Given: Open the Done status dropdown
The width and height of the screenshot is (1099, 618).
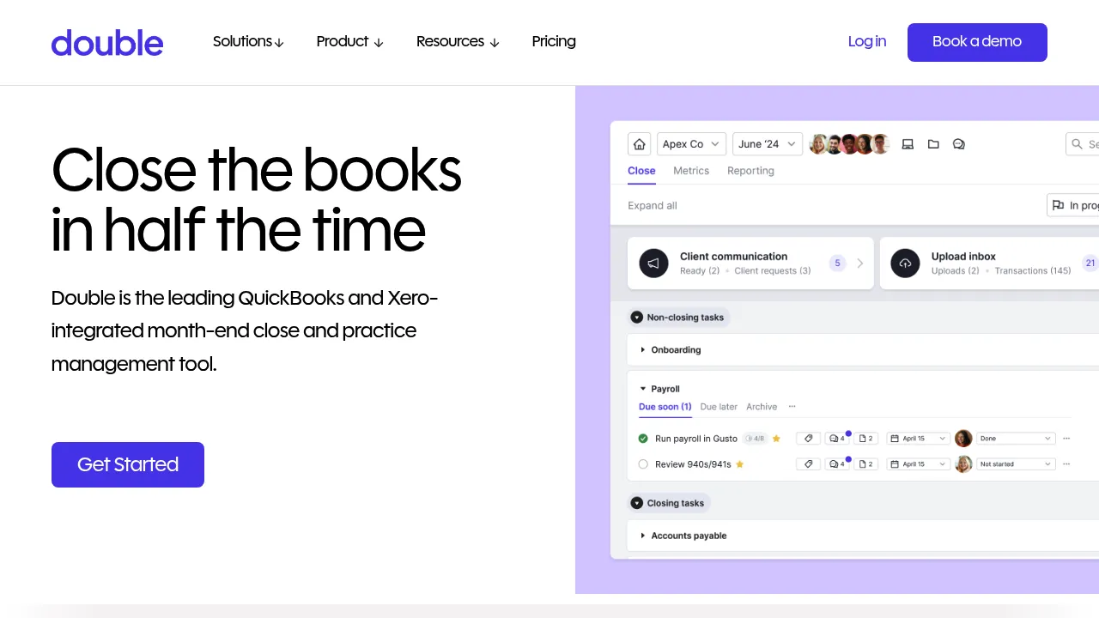Looking at the screenshot, I should (x=1015, y=439).
